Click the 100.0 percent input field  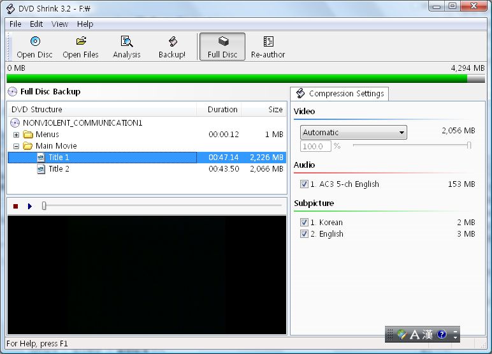coord(315,146)
